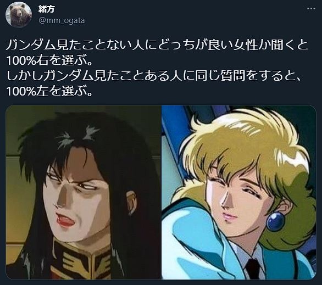Click the last line 100%左を選ぶ。

point(49,91)
